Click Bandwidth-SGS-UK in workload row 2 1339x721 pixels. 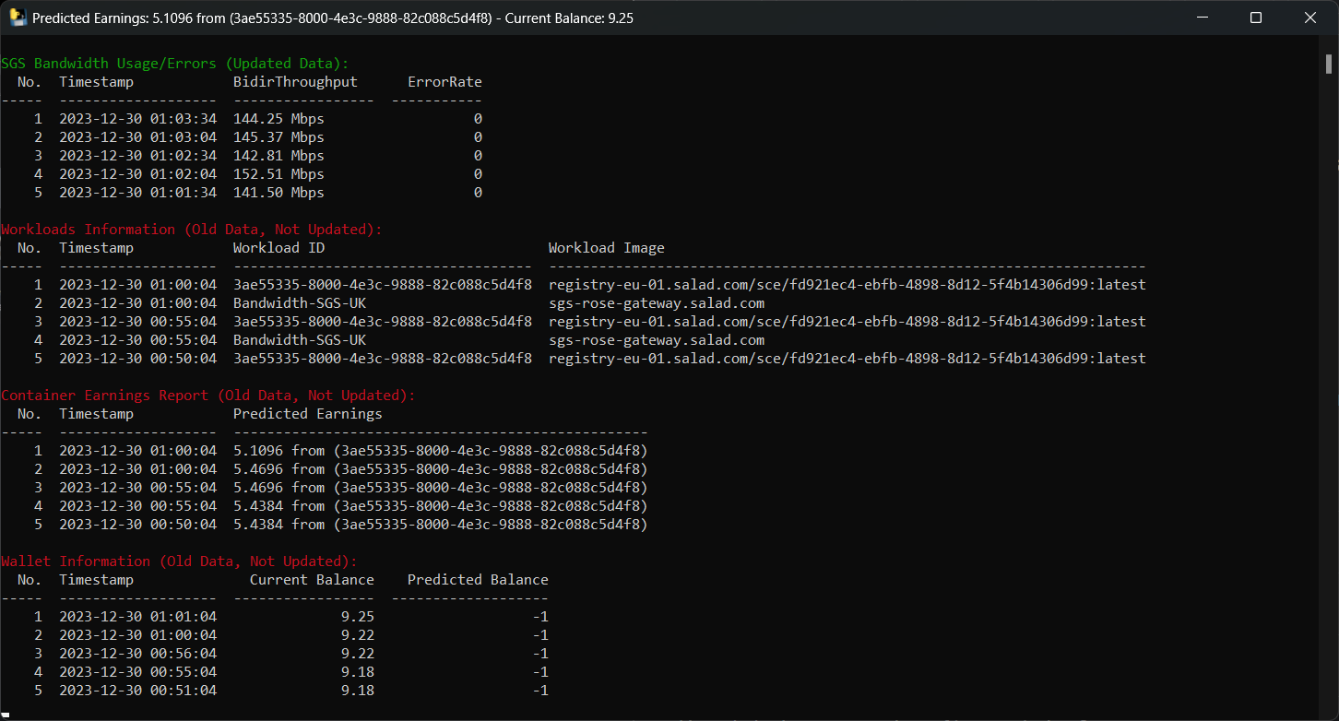[x=299, y=303]
